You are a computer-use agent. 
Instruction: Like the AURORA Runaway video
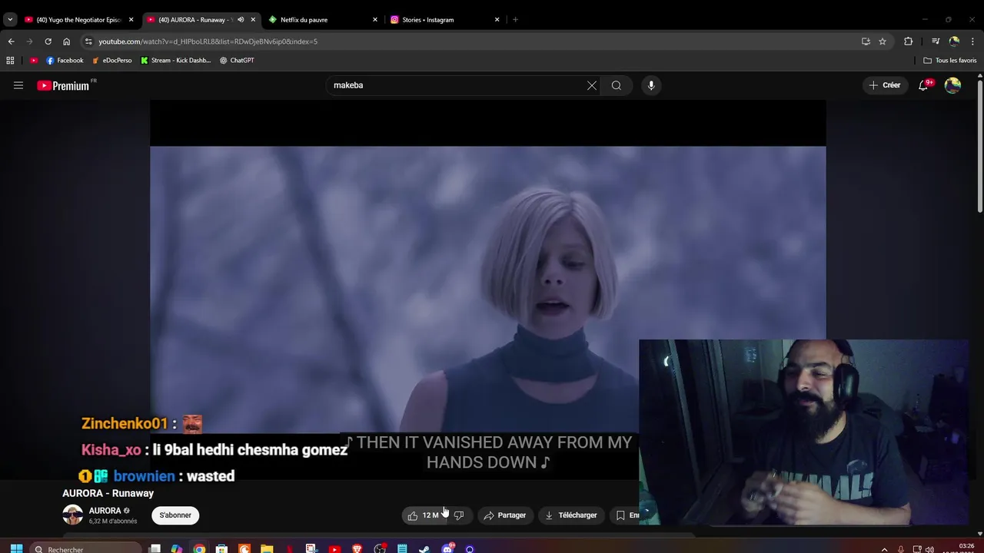[422, 515]
